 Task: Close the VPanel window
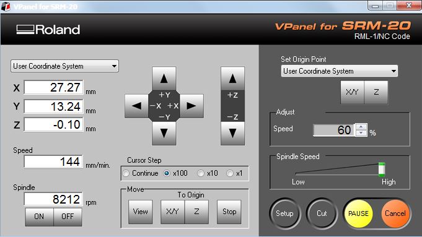[409, 6]
